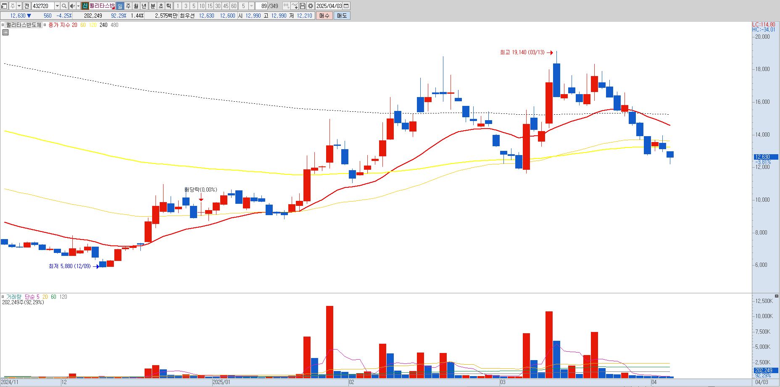The image size is (780, 387).
Task: Click the add indicator line icon
Action: pos(294,6)
